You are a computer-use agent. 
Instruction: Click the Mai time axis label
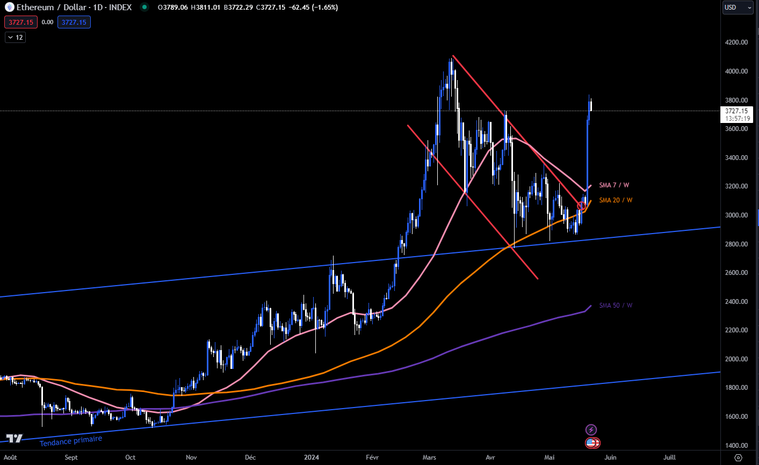click(x=549, y=457)
